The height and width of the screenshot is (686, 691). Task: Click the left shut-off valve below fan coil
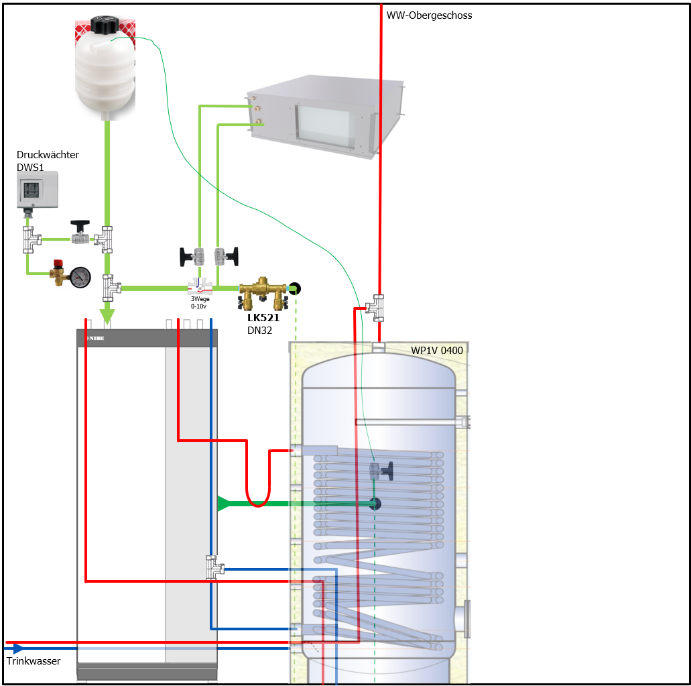[x=194, y=255]
